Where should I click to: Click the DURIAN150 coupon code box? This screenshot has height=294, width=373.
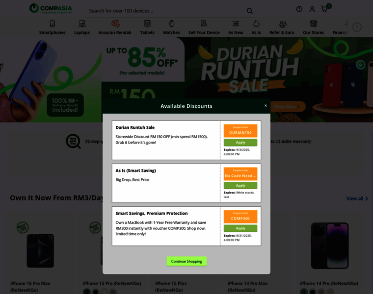point(240,131)
